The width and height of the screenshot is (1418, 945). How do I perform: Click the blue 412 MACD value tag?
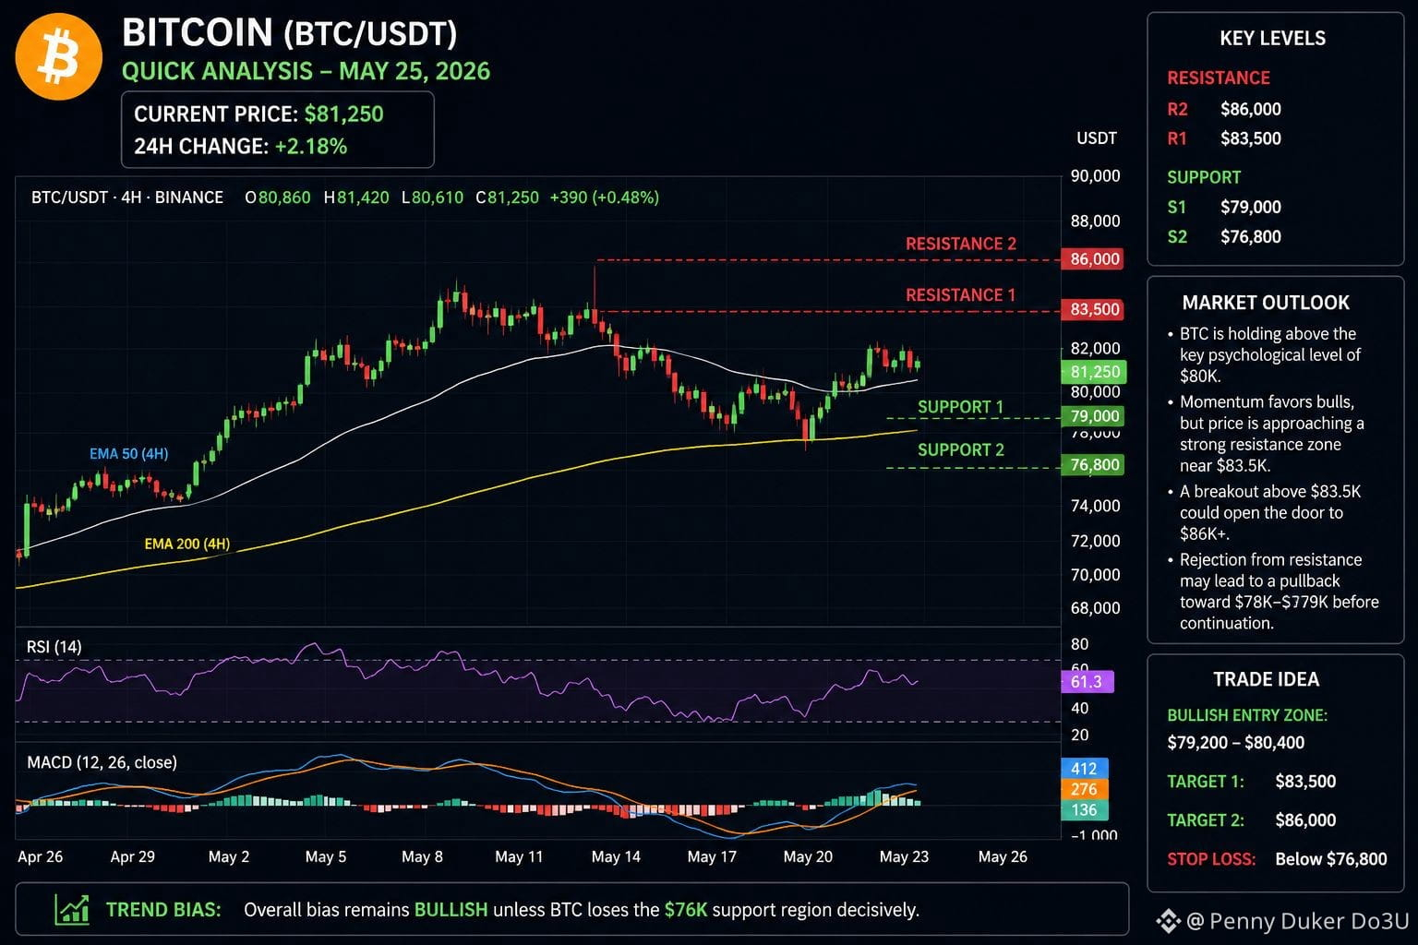1084,769
